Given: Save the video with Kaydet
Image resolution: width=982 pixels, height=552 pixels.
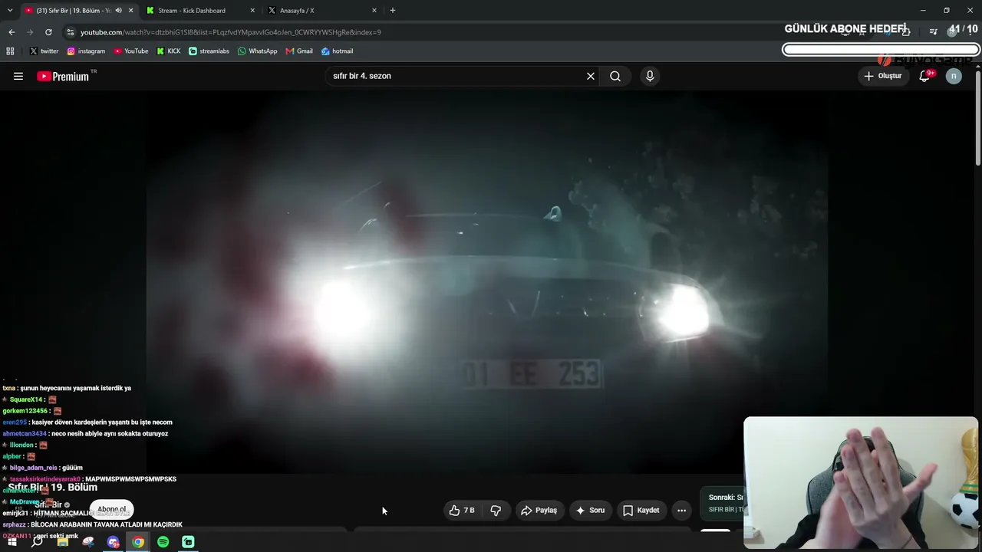Looking at the screenshot, I should click(x=641, y=510).
